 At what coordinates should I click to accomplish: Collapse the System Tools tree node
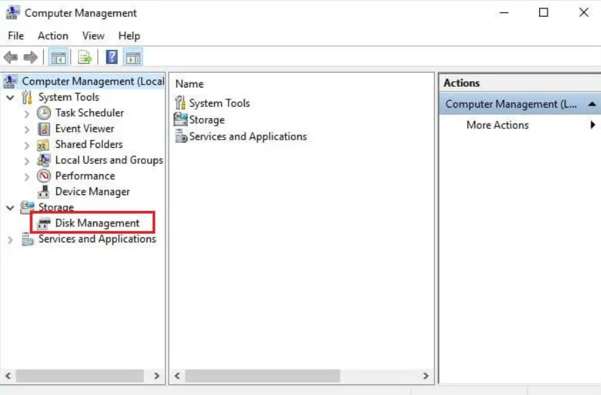coord(10,98)
